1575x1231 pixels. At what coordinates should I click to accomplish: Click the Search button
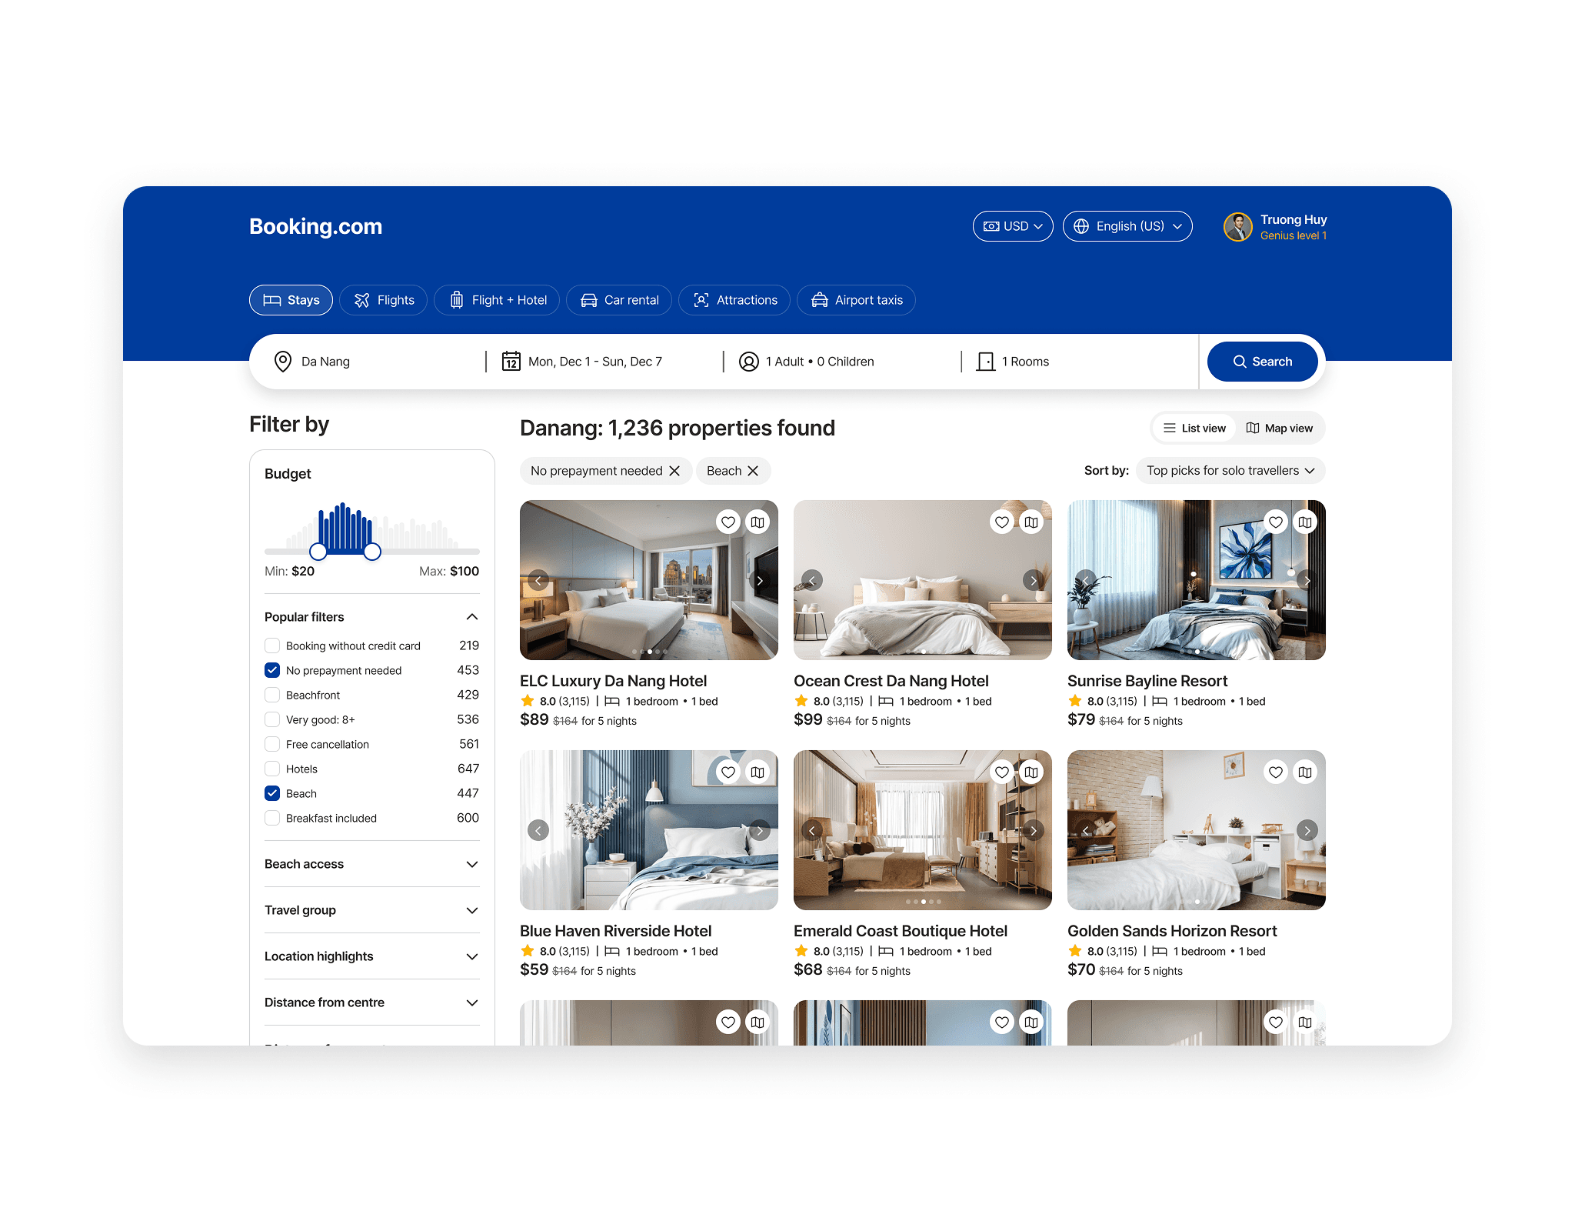coord(1262,362)
